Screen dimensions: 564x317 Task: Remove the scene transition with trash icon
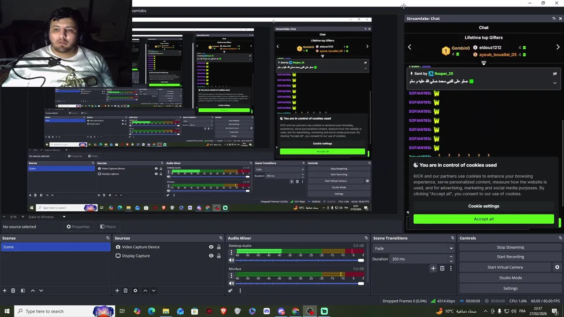(x=442, y=268)
